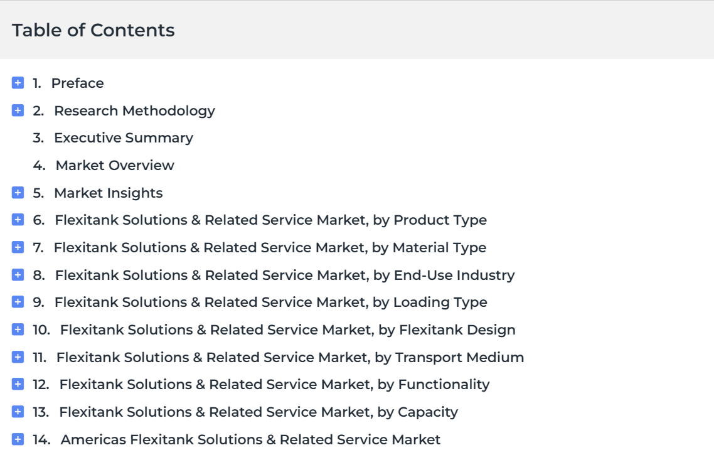Image resolution: width=714 pixels, height=455 pixels.
Task: Select the by Capacity chapter title text
Action: [258, 412]
